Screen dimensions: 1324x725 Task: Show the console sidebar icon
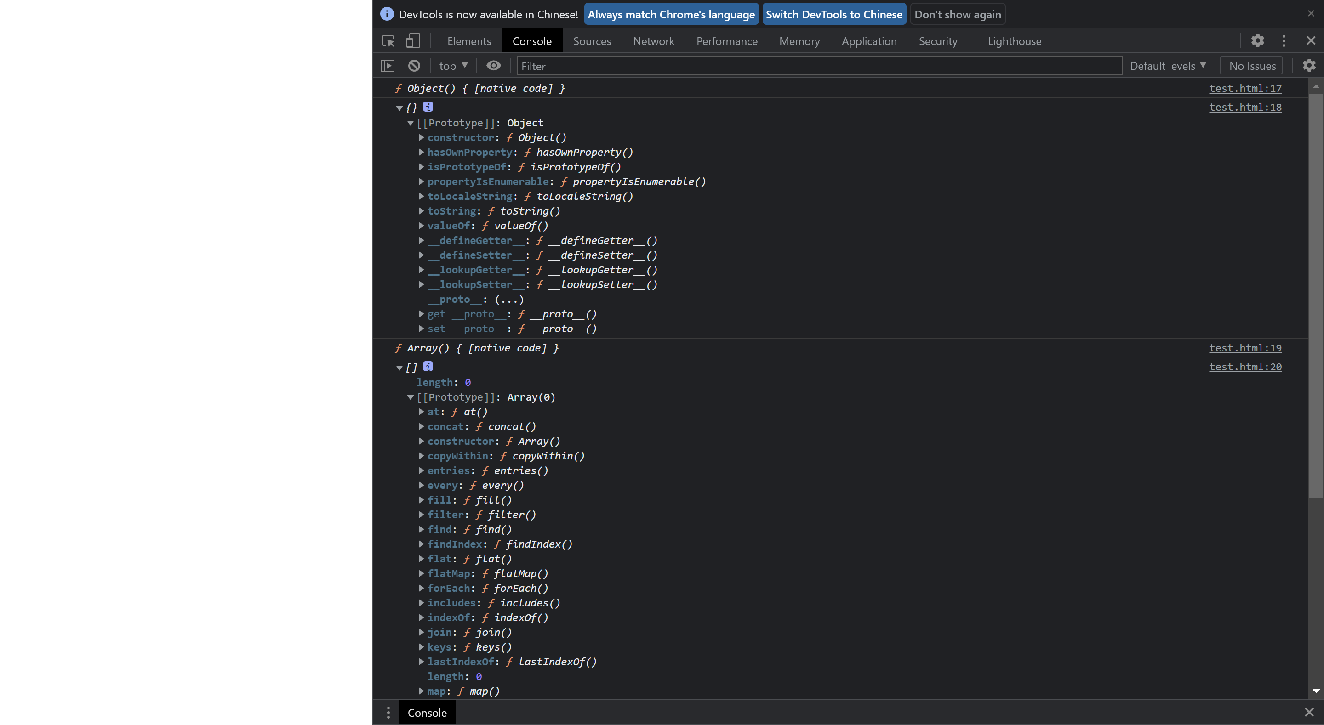(x=388, y=66)
